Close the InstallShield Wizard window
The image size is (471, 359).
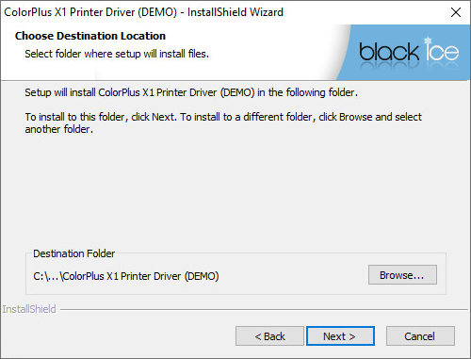pyautogui.click(x=456, y=12)
